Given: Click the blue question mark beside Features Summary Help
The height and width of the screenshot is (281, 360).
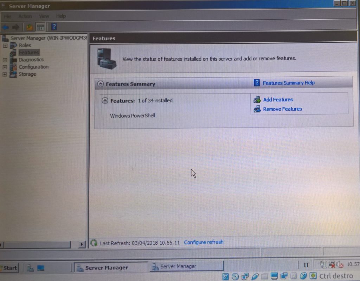Looking at the screenshot, I should point(256,83).
